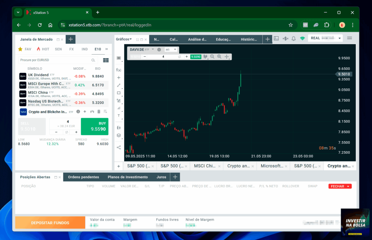372x240 pixels.
Task: Open the Análise d... module tab
Action: point(197,39)
